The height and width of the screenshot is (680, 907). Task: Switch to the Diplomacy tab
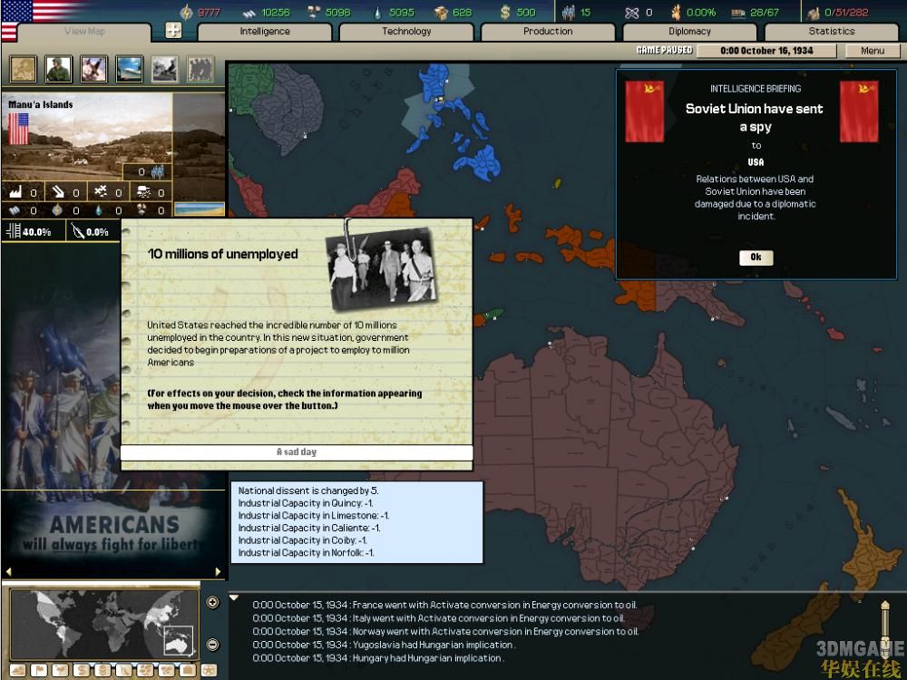click(x=689, y=32)
